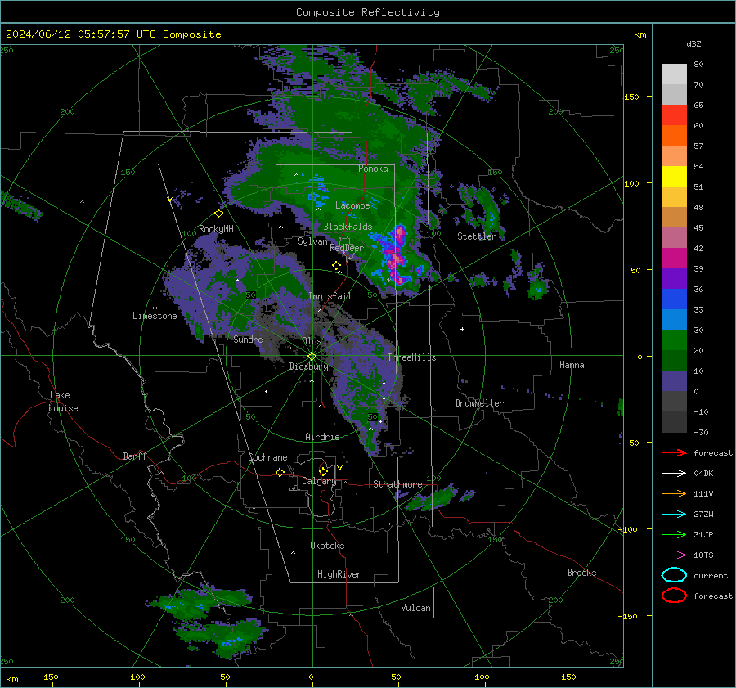Select the bright red band in dBZ scale
This screenshot has height=688, width=736.
coord(674,115)
